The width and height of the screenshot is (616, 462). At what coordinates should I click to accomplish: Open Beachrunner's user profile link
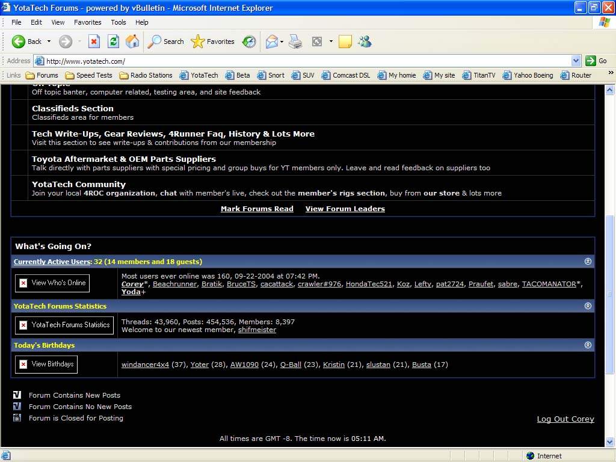pyautogui.click(x=174, y=284)
